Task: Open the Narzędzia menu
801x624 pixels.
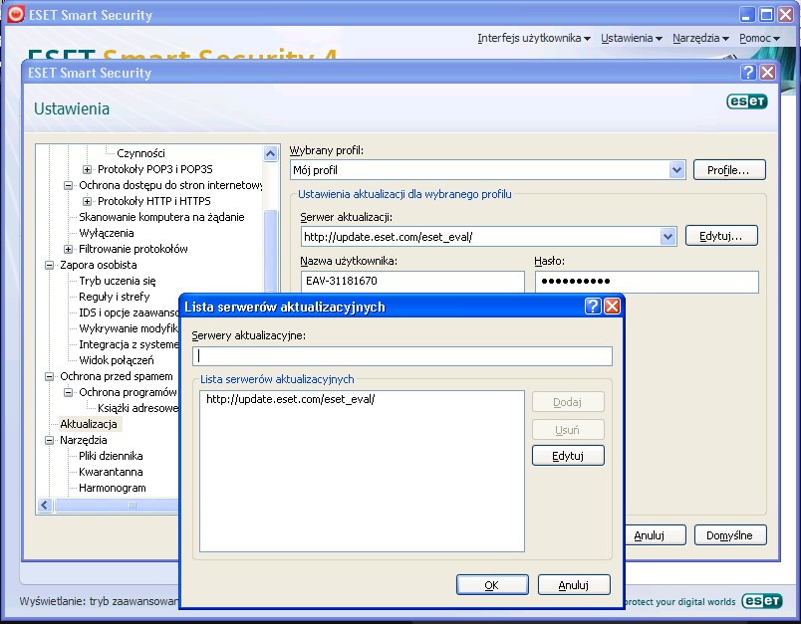Action: [x=700, y=38]
